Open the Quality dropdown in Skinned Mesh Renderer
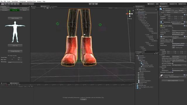 point(179,38)
